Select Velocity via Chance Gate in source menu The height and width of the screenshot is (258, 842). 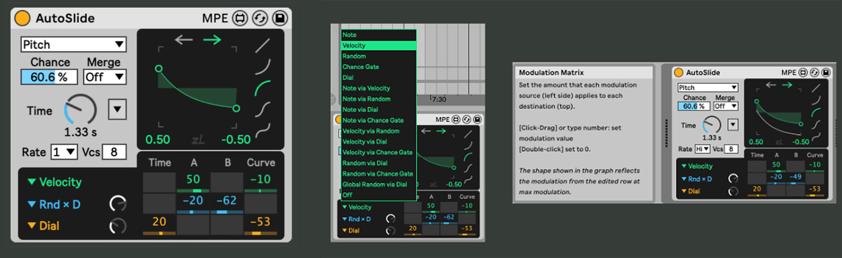379,152
